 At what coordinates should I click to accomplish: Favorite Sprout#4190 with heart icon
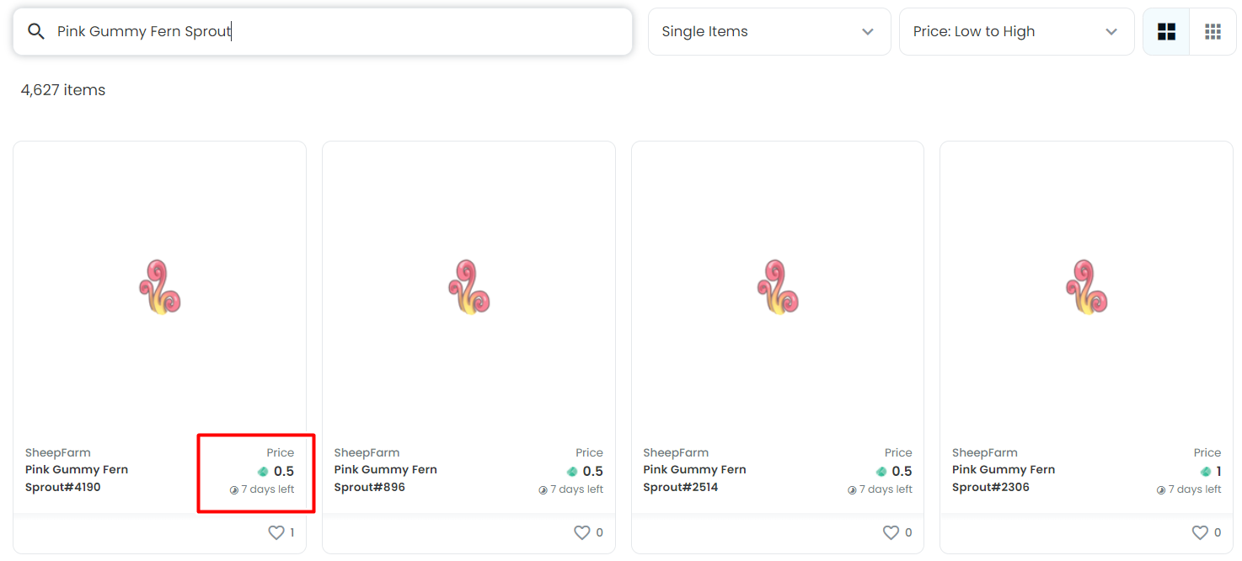point(276,532)
